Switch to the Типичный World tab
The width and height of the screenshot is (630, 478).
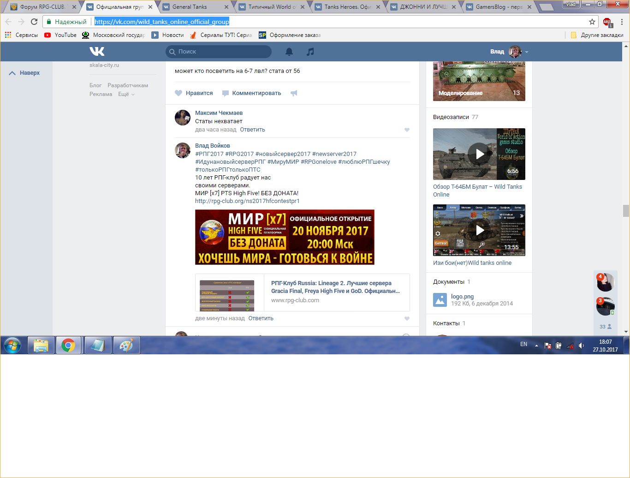[x=270, y=7]
